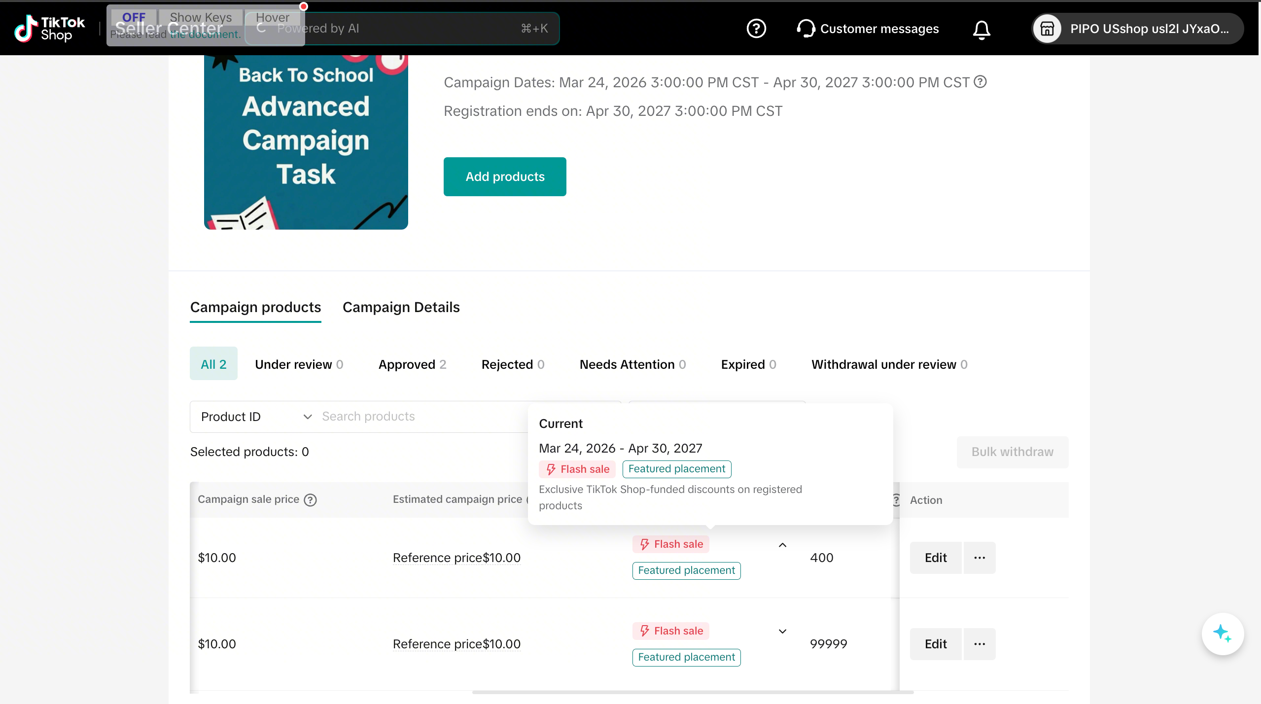This screenshot has height=704, width=1261.
Task: Expand second row promotion tags chevron
Action: (782, 631)
